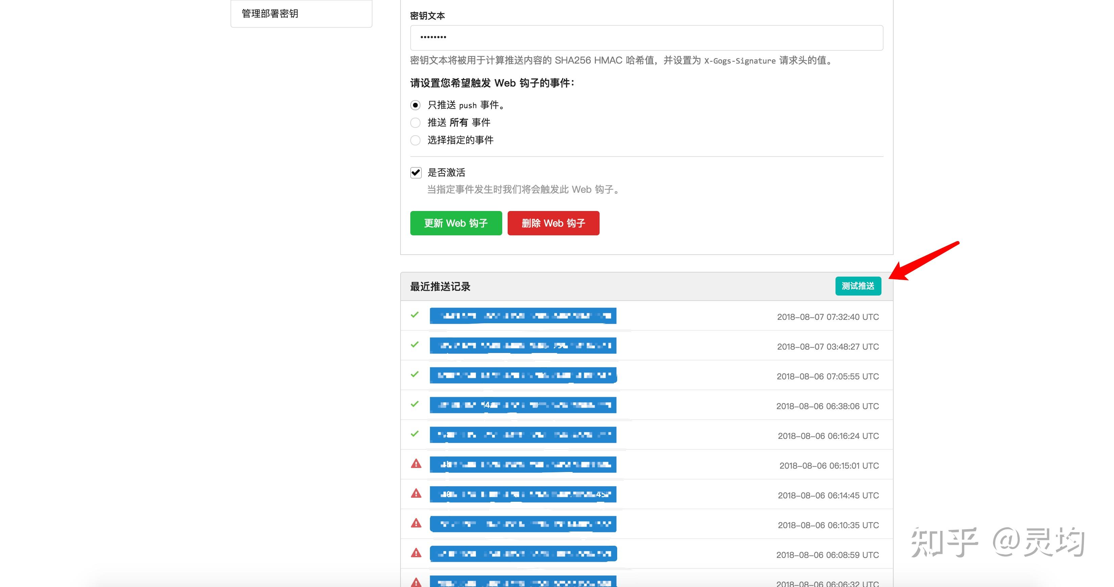Click the success icon beside the 03:48:27 delivery
1114x587 pixels.
pyautogui.click(x=415, y=345)
